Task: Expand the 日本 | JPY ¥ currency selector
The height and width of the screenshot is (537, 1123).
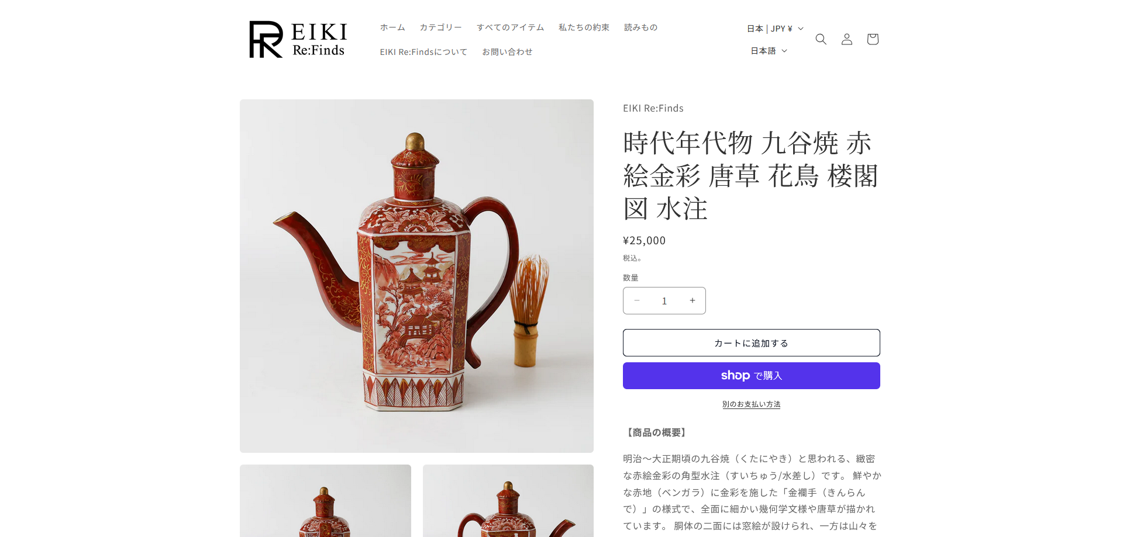Action: click(x=775, y=29)
